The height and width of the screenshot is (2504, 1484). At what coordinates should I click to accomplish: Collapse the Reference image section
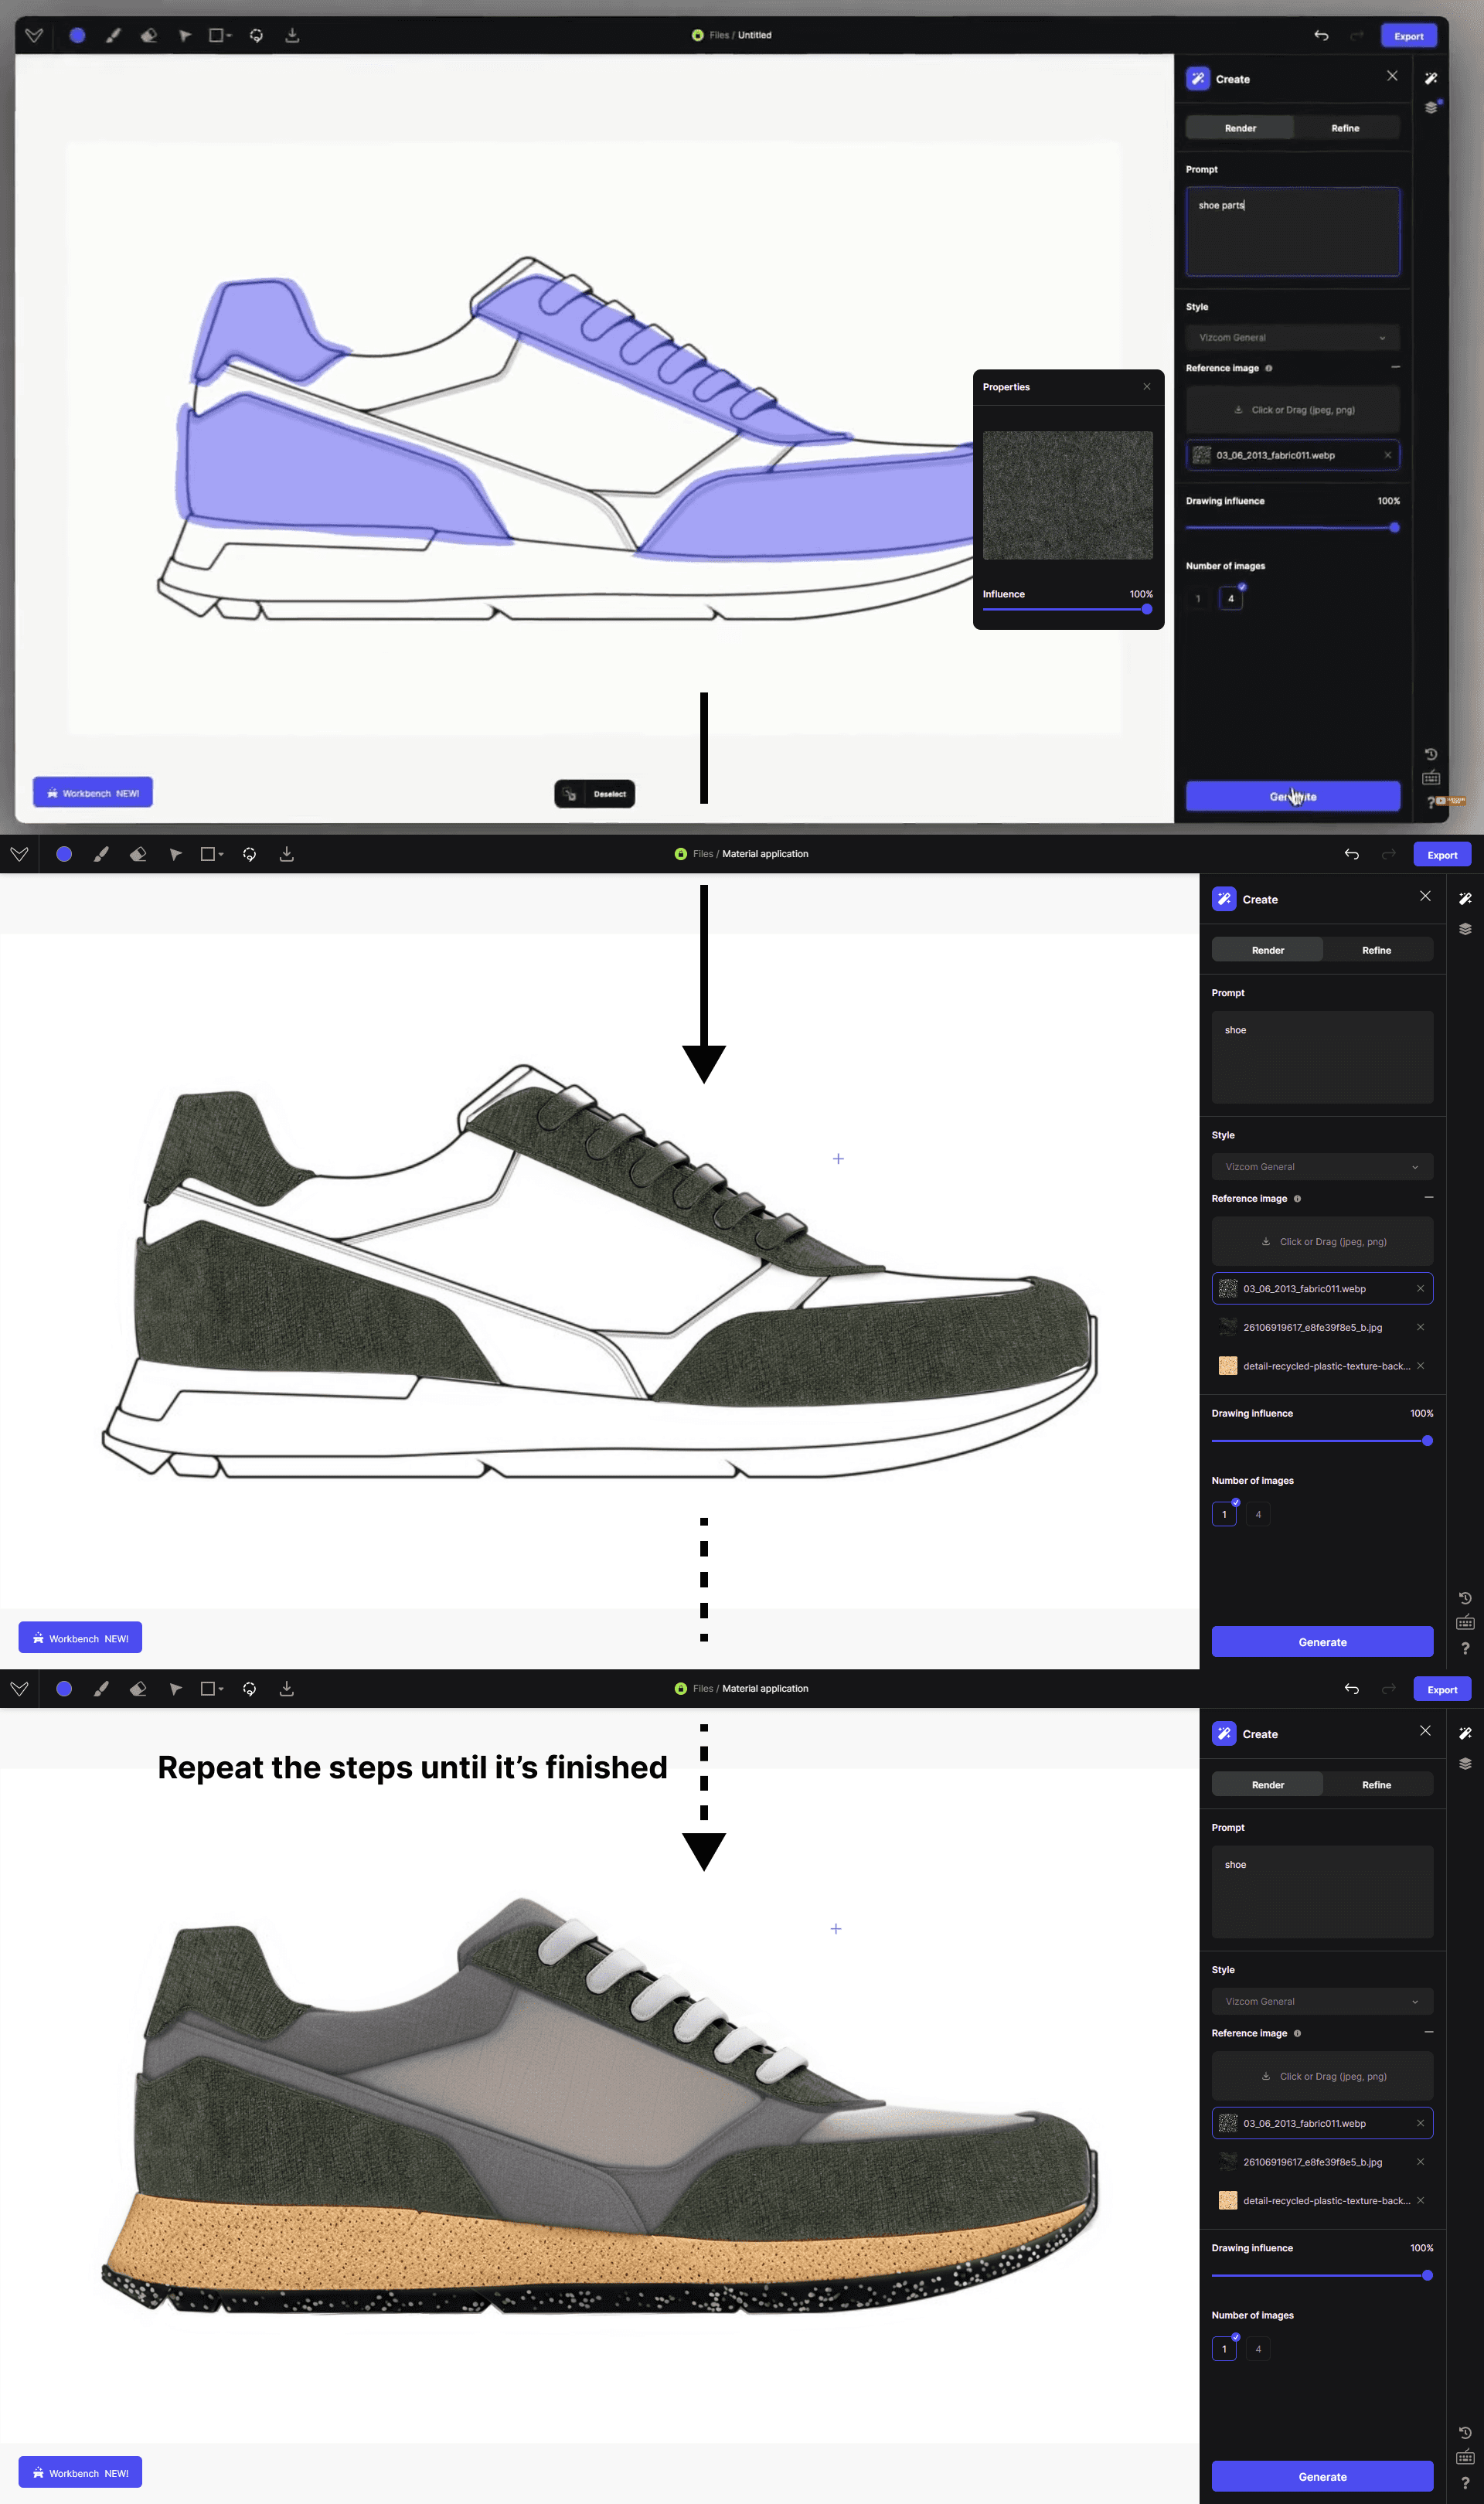(1396, 368)
